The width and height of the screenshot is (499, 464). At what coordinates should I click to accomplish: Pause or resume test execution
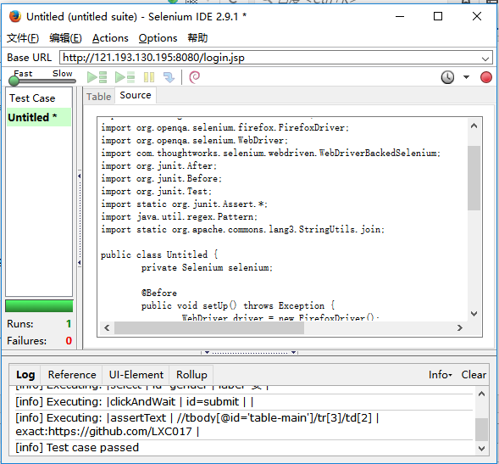pos(149,77)
